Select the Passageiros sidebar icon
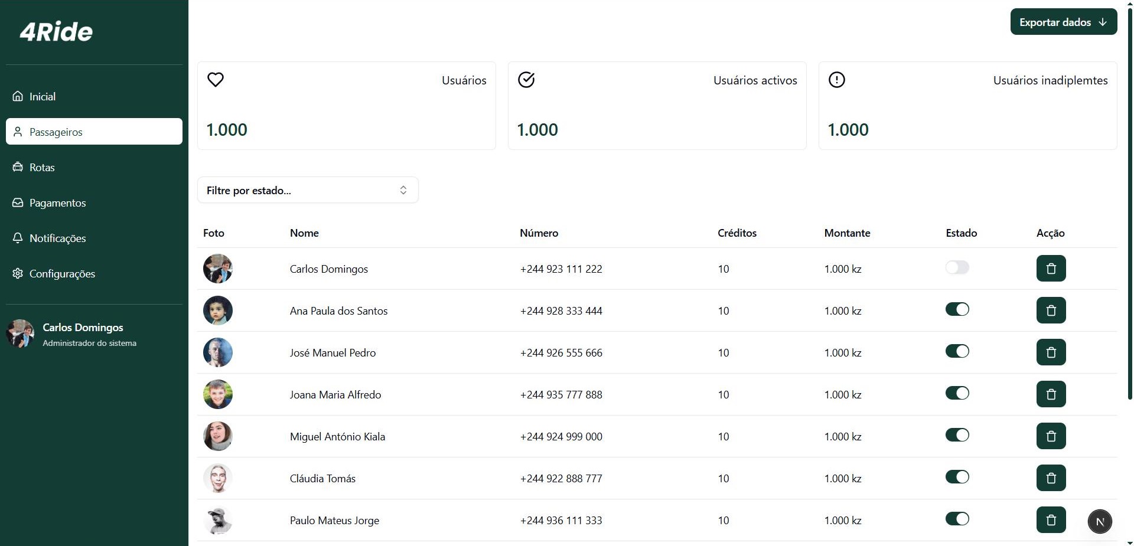The image size is (1134, 546). [x=18, y=131]
